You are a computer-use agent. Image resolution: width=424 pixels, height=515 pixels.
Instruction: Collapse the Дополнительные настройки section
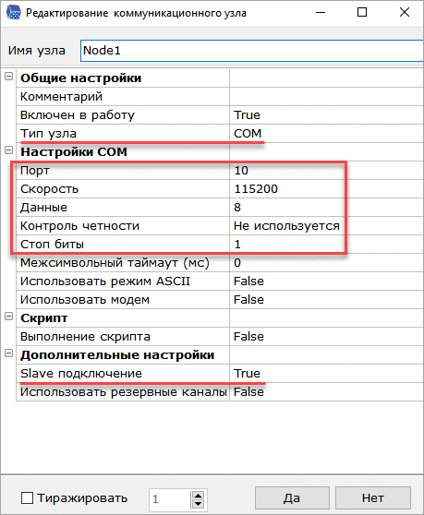pos(9,353)
